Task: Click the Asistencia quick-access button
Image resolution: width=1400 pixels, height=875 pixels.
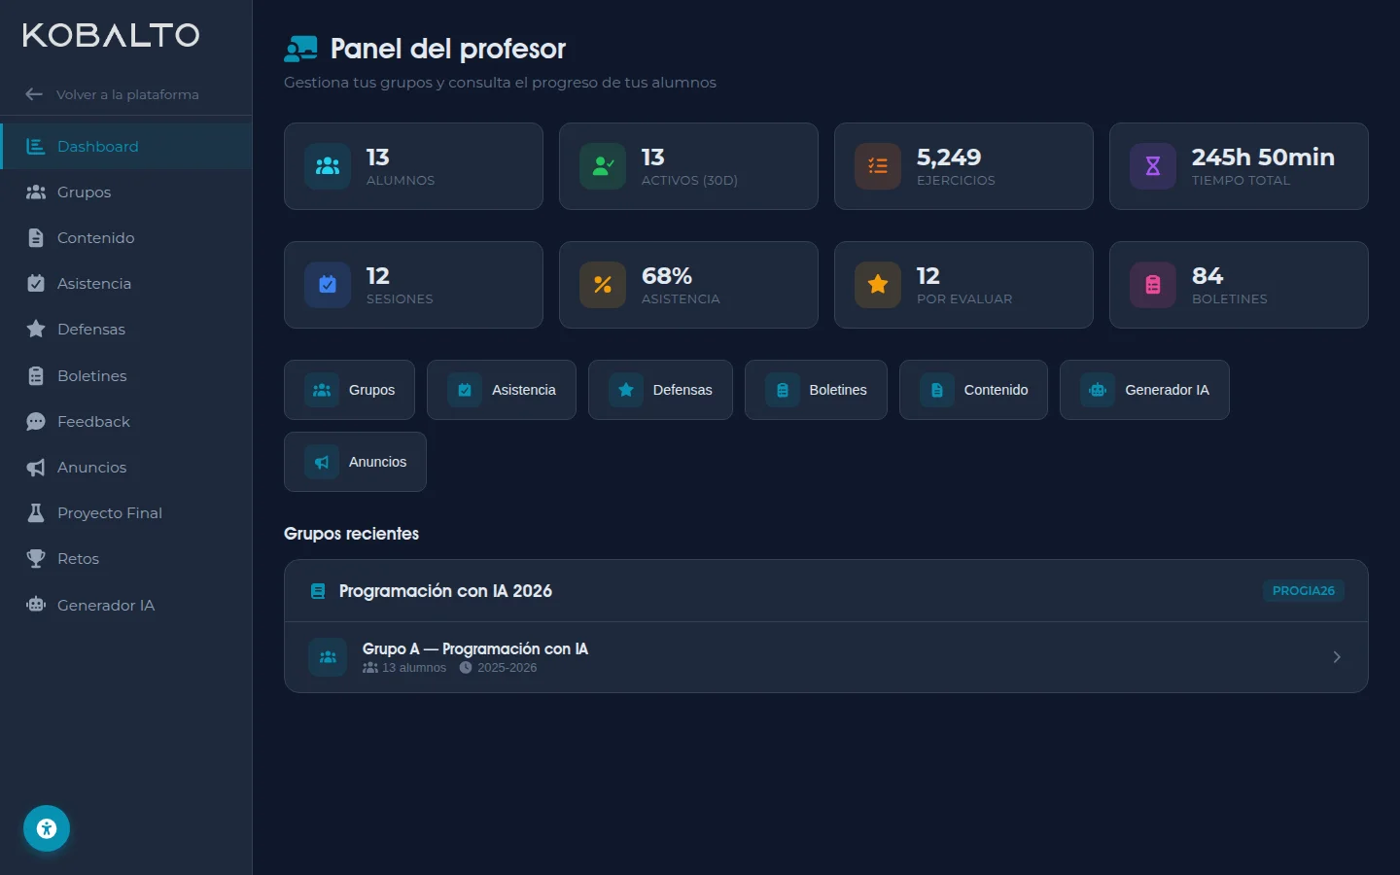Action: tap(502, 390)
